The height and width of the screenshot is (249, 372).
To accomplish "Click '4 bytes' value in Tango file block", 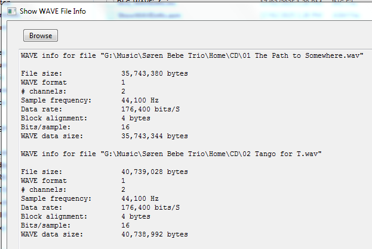I will point(136,216).
